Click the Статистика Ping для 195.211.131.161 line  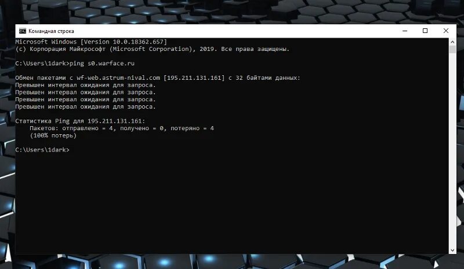point(80,121)
